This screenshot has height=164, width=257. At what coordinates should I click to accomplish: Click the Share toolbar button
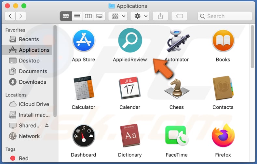160,16
